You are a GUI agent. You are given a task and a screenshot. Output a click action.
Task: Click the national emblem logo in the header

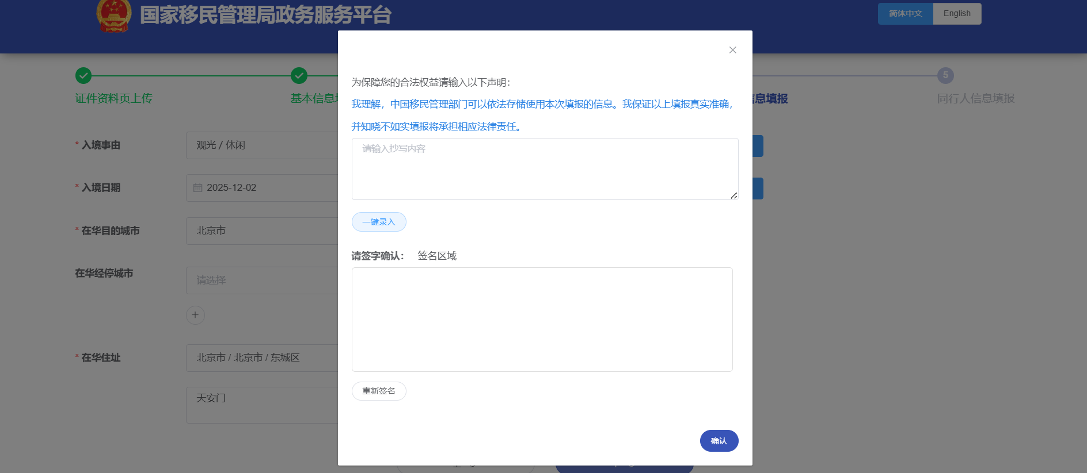(x=114, y=16)
